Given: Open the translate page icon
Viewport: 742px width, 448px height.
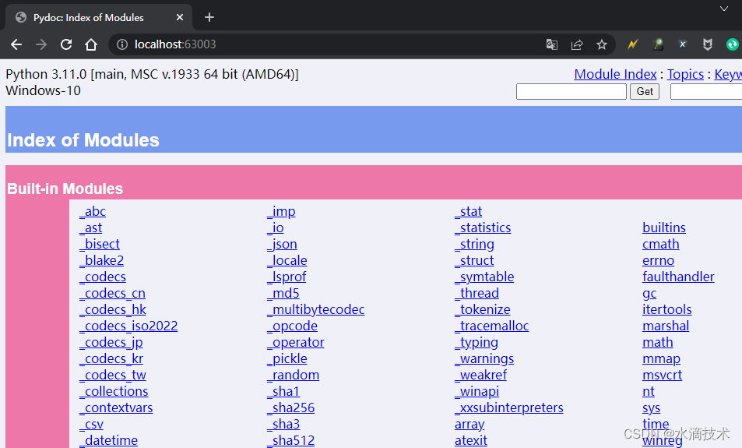Looking at the screenshot, I should tap(552, 44).
